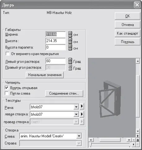Expand the Рама texture dropdown
Screen dimensions: 142x150
pyautogui.click(x=76, y=107)
